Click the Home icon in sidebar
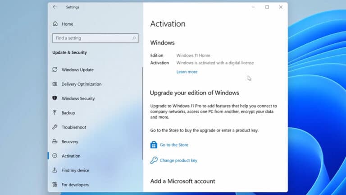 pyautogui.click(x=55, y=24)
